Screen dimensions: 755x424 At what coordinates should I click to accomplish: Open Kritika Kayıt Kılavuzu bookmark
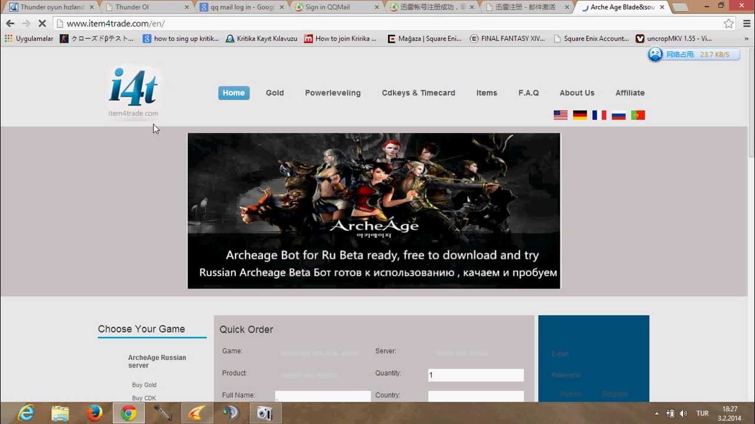(261, 39)
